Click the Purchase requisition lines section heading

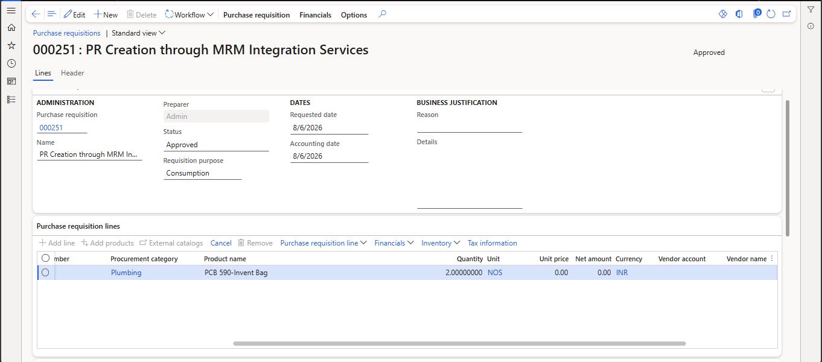coord(78,226)
